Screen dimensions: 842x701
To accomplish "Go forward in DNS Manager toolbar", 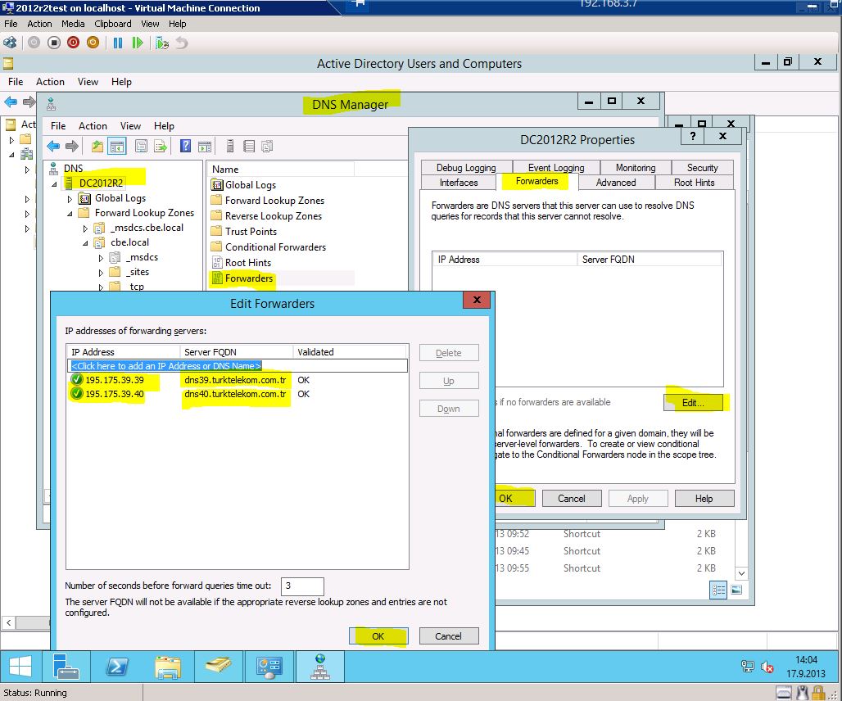I will pos(72,146).
